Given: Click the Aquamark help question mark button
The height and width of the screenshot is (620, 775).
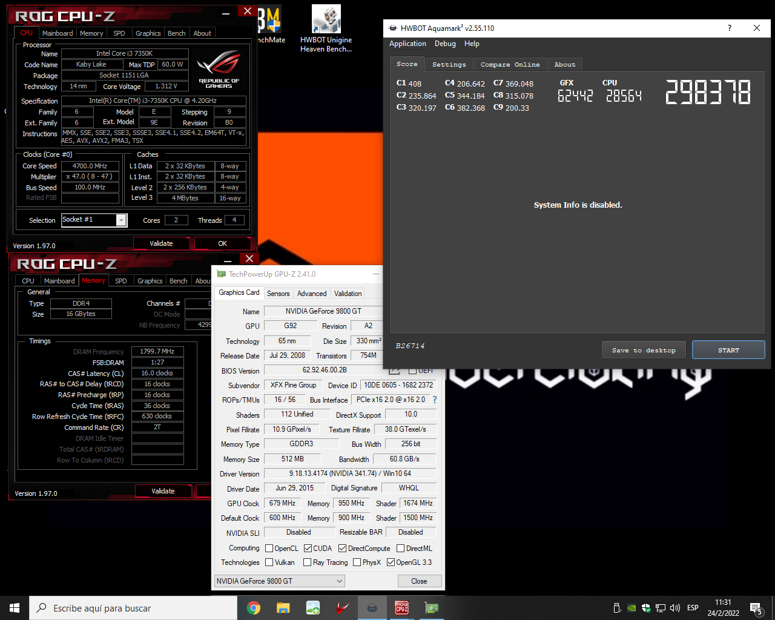Looking at the screenshot, I should (x=729, y=28).
